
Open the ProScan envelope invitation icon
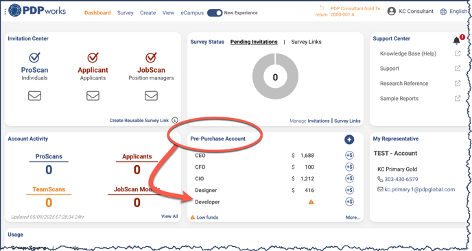(34, 96)
